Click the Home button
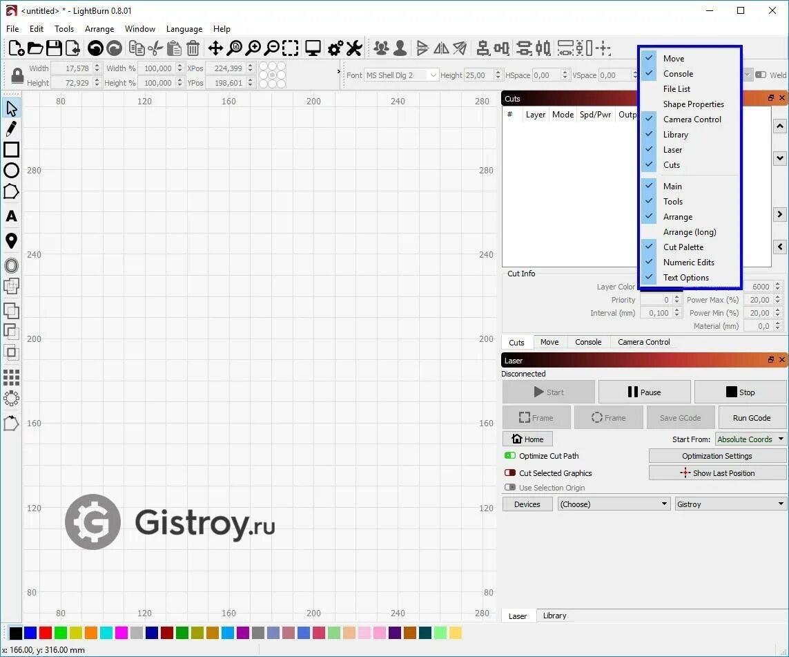The image size is (789, 657). (x=527, y=439)
